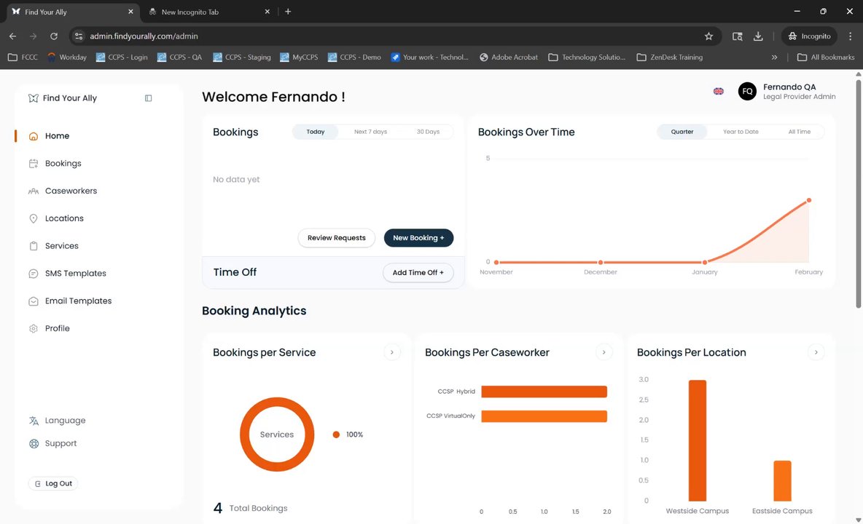Open Profile page
The image size is (863, 524).
click(58, 328)
